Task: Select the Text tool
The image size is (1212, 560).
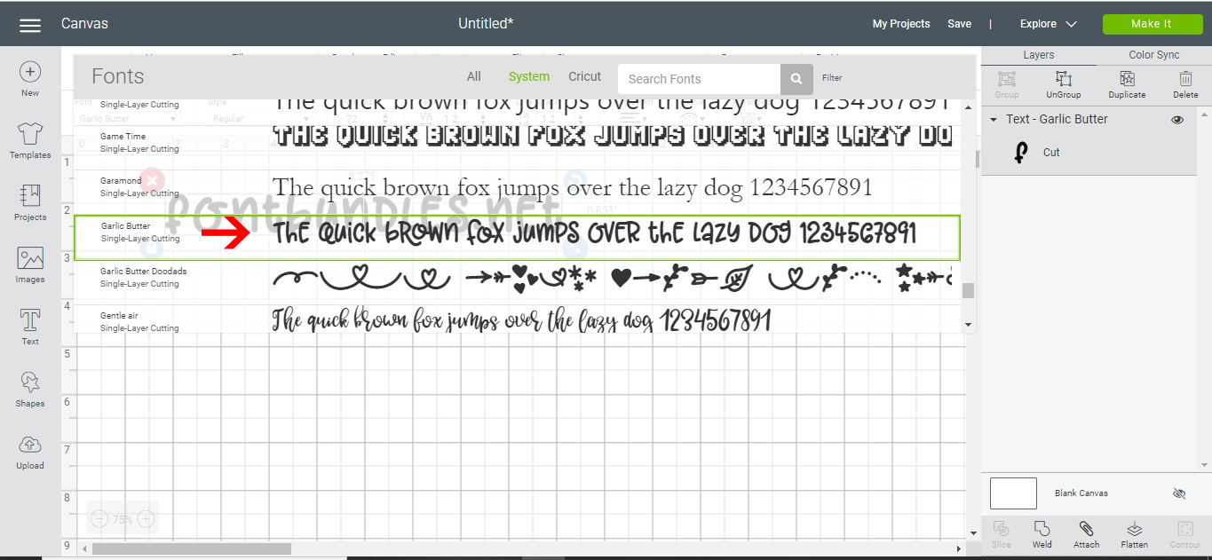Action: click(x=30, y=327)
